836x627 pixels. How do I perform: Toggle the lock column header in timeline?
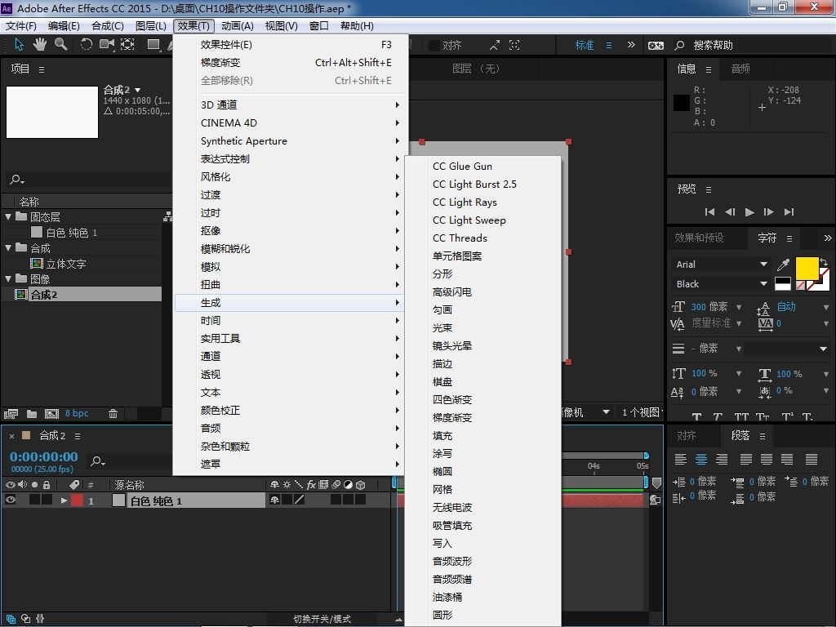point(47,485)
